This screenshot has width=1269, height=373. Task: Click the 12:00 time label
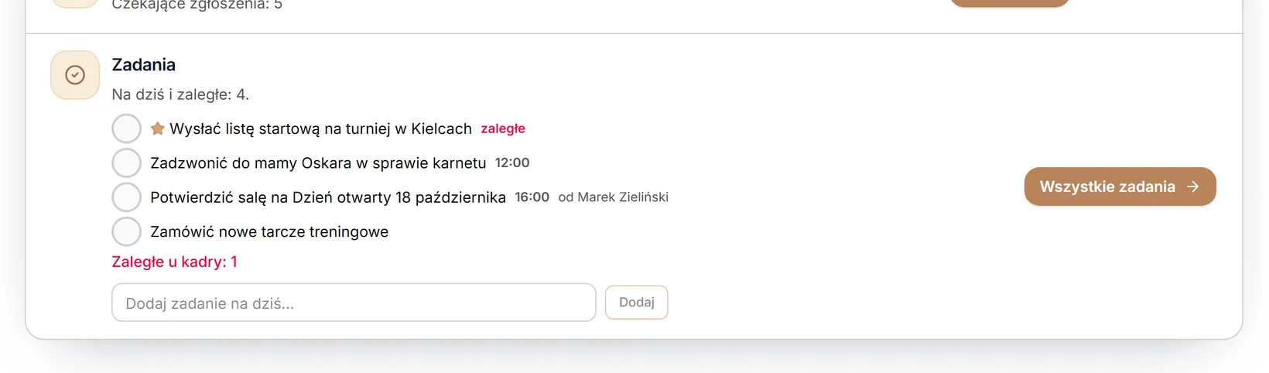click(512, 163)
